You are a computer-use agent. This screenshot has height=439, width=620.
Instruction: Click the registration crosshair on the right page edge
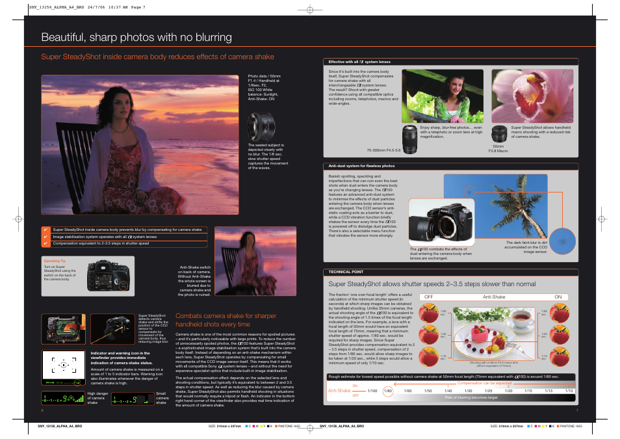click(x=601, y=219)
